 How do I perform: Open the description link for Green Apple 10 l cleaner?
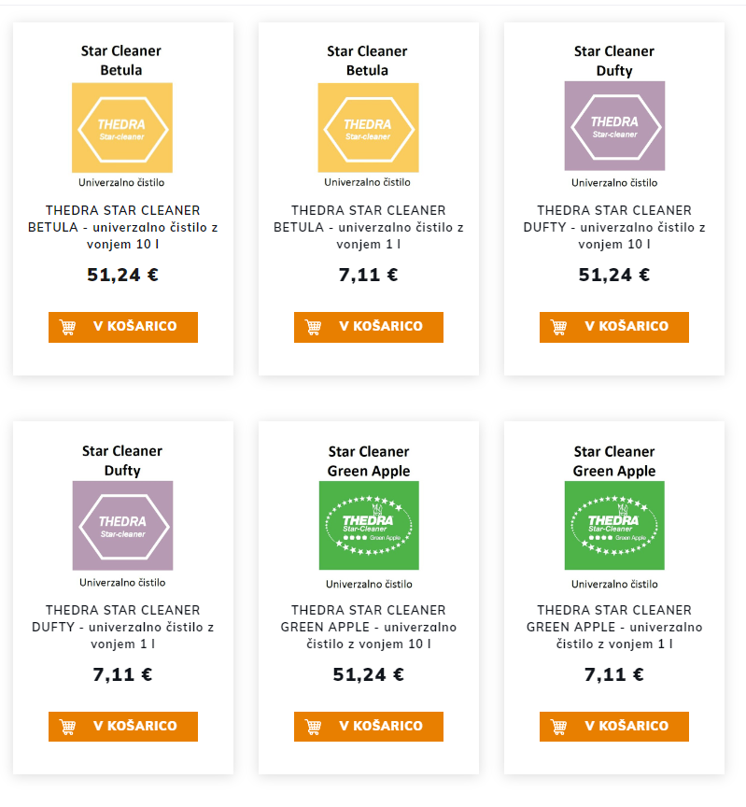[368, 627]
